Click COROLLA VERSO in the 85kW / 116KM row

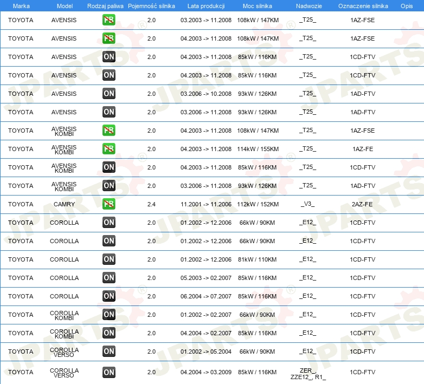(x=64, y=373)
